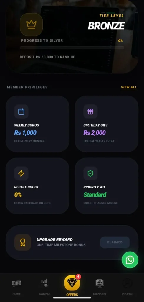Tap the gold crown tier icon
Image resolution: width=144 pixels, height=302 pixels.
(31, 24)
